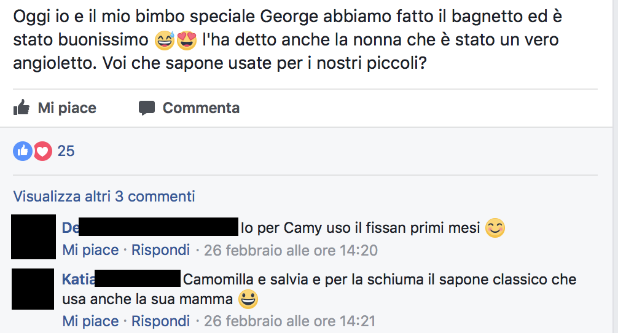618x333 pixels.
Task: Click the blushing emoji in first comment
Action: 495,228
